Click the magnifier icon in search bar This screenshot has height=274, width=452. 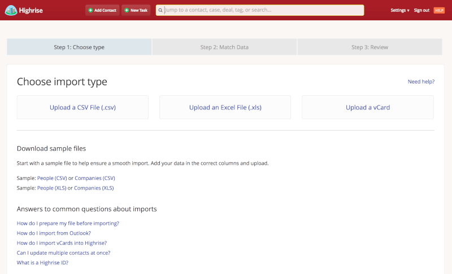tap(160, 10)
